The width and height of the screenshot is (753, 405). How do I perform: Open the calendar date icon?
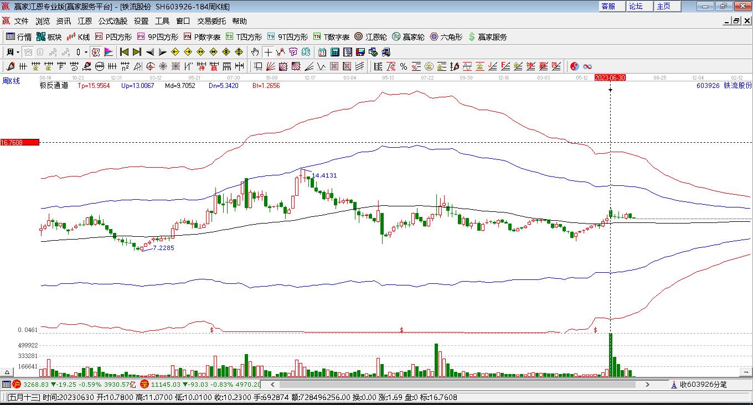click(x=322, y=52)
